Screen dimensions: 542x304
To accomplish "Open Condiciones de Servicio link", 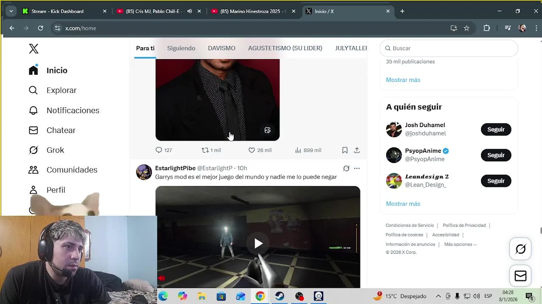I will point(409,225).
